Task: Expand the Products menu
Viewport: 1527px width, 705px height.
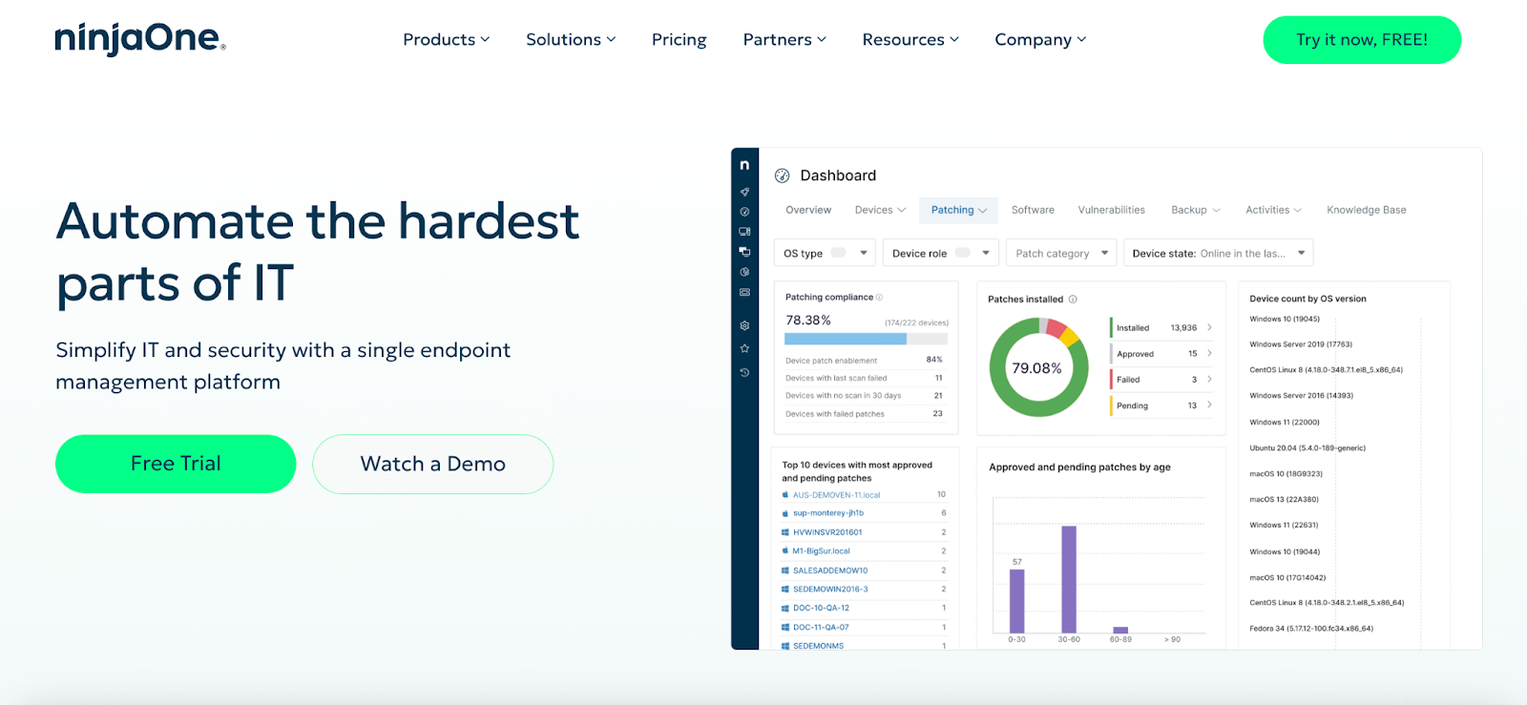Action: point(446,39)
